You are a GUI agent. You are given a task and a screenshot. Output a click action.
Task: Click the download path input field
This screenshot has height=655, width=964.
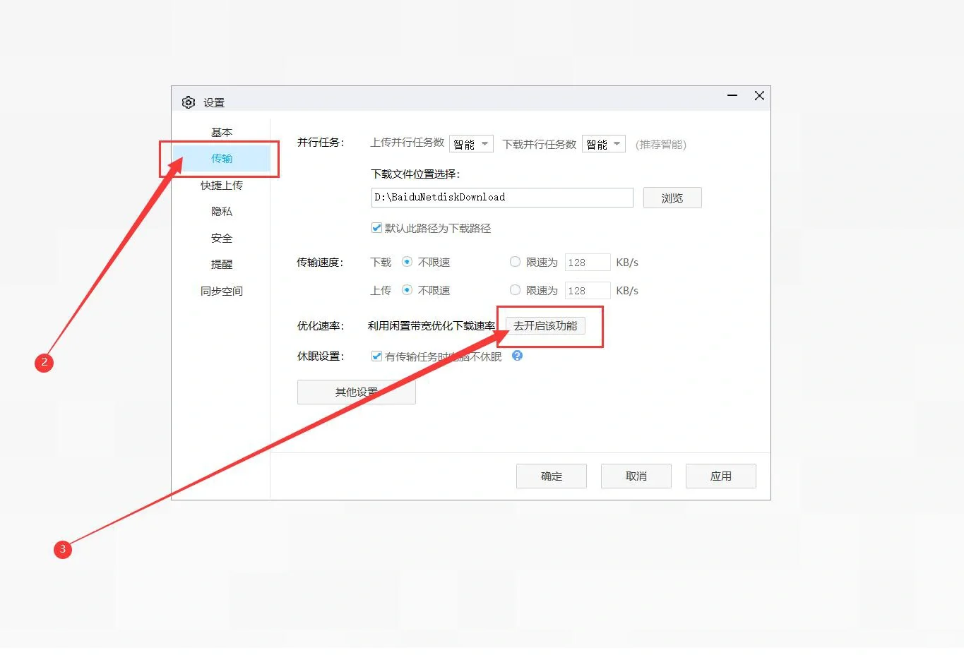tap(501, 197)
